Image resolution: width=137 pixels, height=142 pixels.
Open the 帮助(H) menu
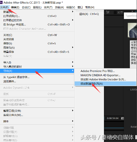(90, 7)
